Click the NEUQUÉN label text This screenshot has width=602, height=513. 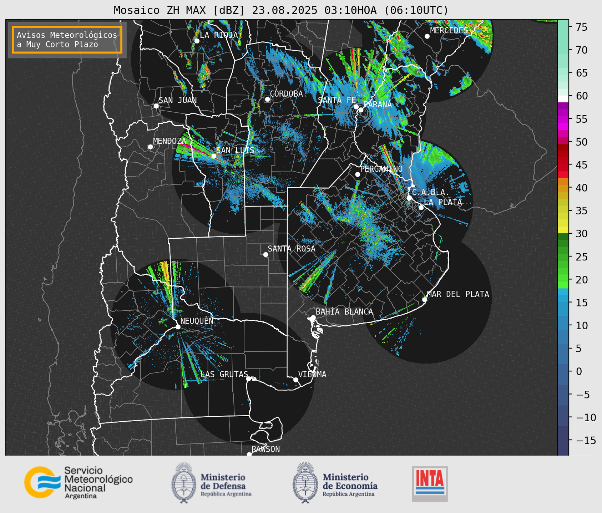pyautogui.click(x=197, y=321)
